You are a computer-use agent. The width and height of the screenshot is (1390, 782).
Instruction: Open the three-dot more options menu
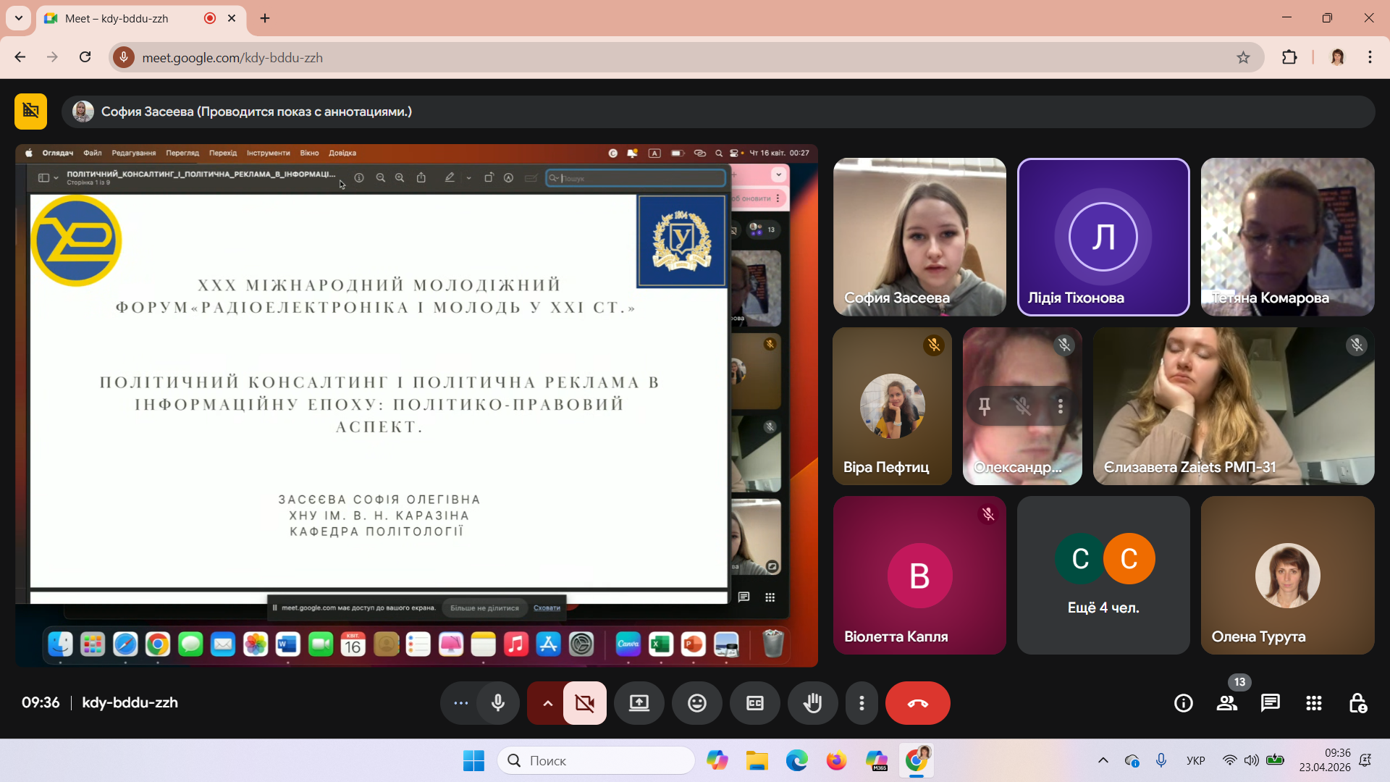[x=862, y=703]
